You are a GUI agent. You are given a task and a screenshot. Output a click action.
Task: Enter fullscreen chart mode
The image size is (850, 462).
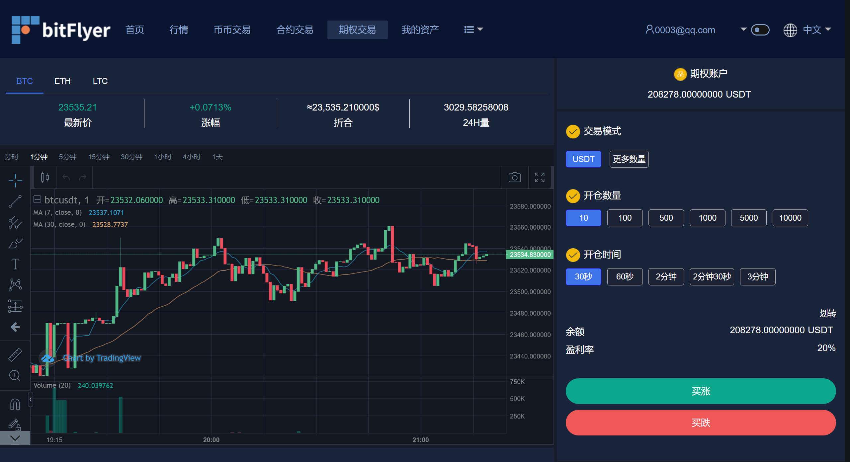[540, 178]
